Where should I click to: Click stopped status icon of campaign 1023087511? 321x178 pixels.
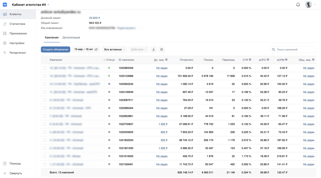point(109,100)
